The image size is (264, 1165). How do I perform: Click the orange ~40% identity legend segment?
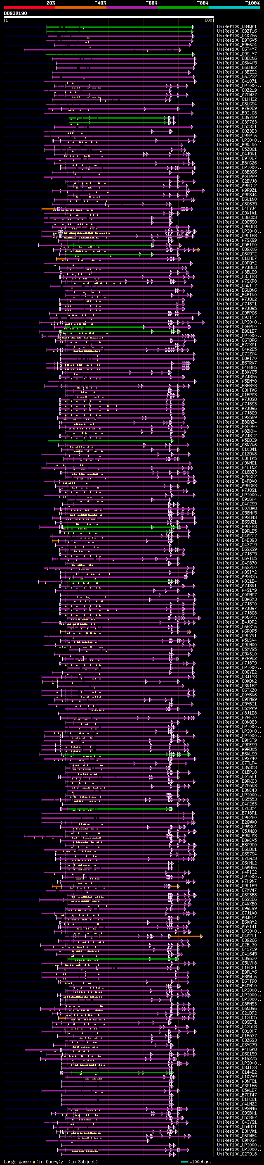tap(81, 7)
